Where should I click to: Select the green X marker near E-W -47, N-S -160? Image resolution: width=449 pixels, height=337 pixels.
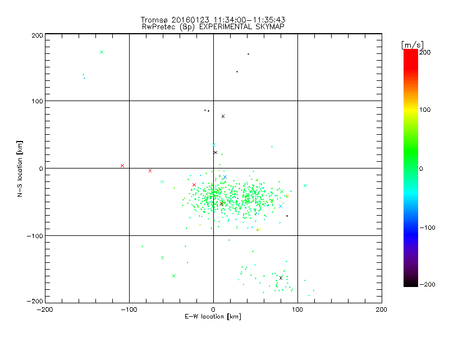coord(174,276)
